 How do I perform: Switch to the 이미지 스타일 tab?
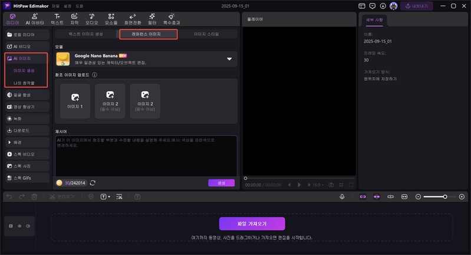click(206, 34)
